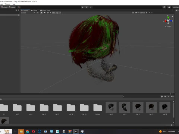The width and height of the screenshot is (179, 134).
Task: Toggle scene audio with the speaker icon
Action: (45, 13)
